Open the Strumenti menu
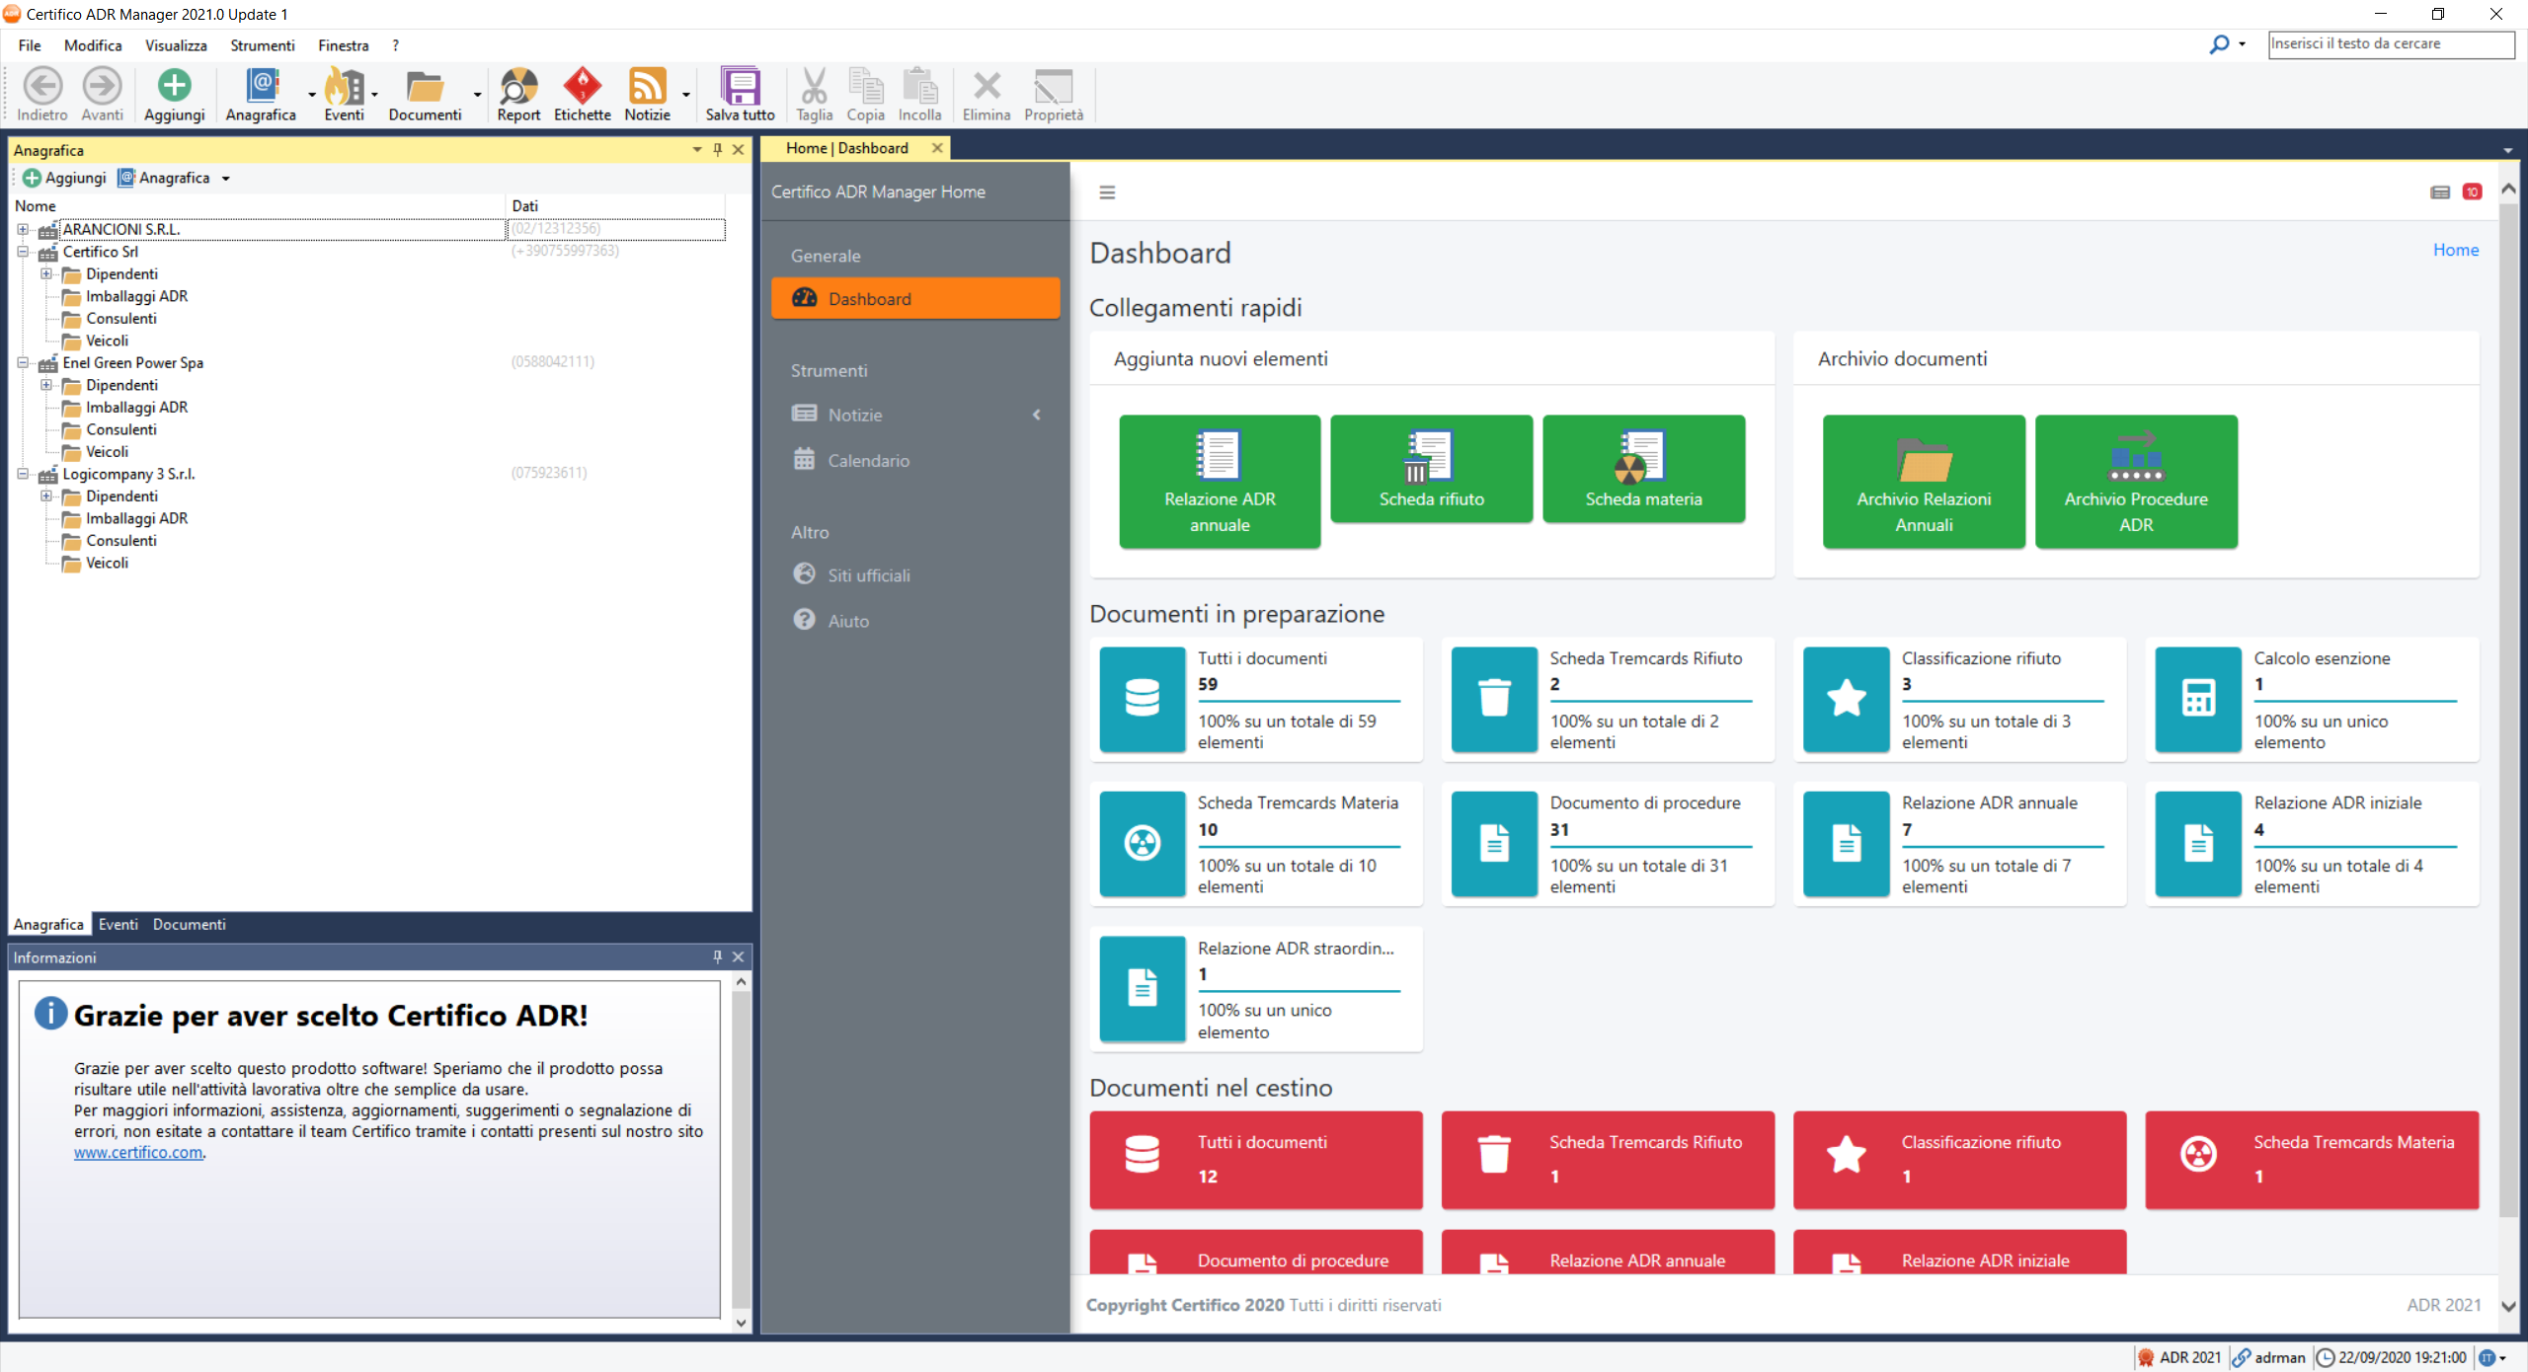 262,45
